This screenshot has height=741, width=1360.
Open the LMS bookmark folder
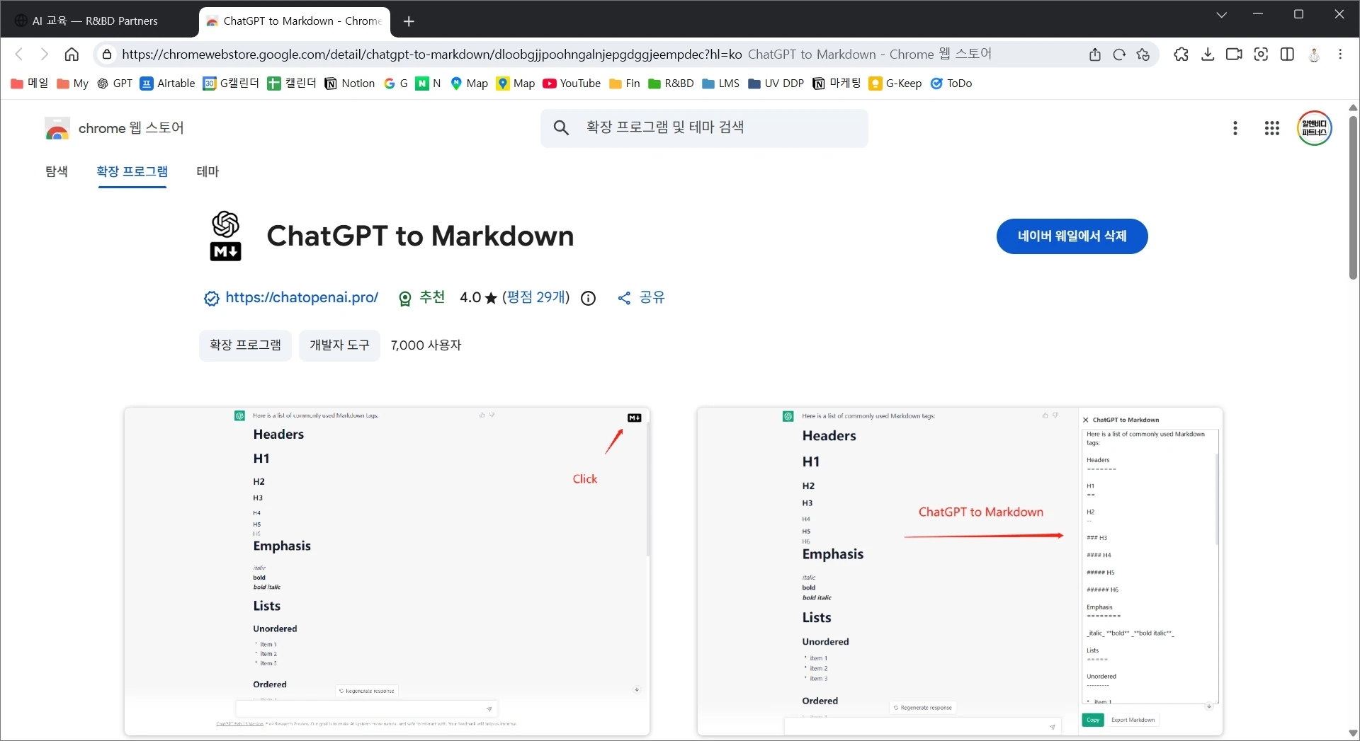(x=720, y=84)
